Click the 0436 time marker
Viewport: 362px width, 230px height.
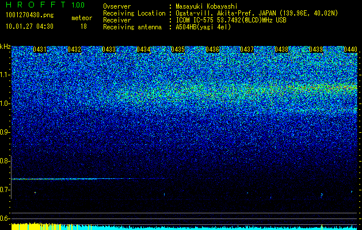pyautogui.click(x=212, y=49)
